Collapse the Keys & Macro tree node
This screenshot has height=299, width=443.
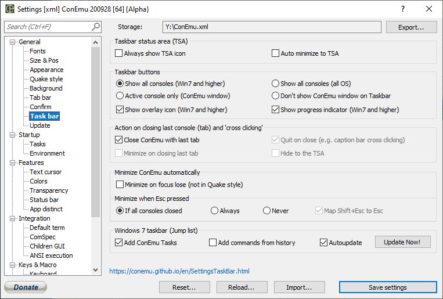(x=12, y=265)
